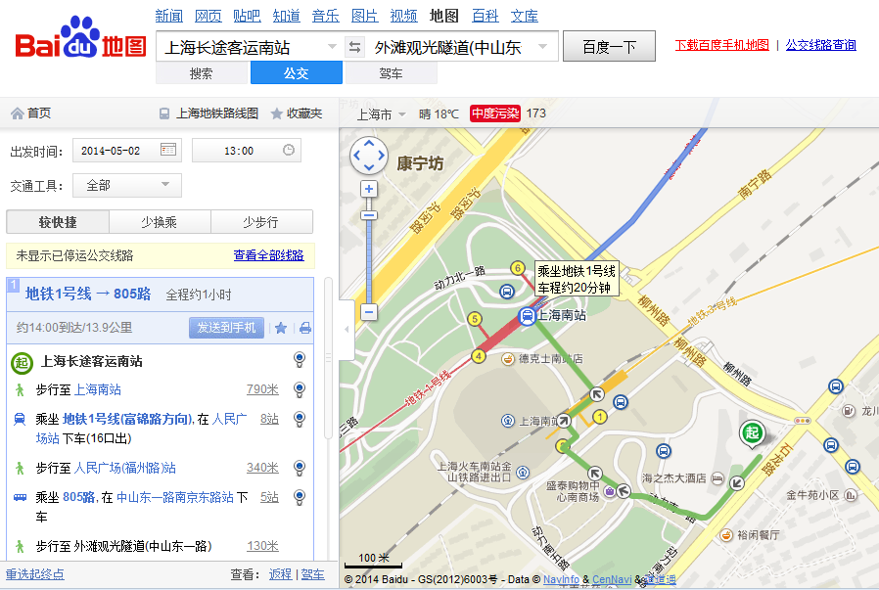The height and width of the screenshot is (590, 879).
Task: Click the departure time field 13:00
Action: point(247,150)
